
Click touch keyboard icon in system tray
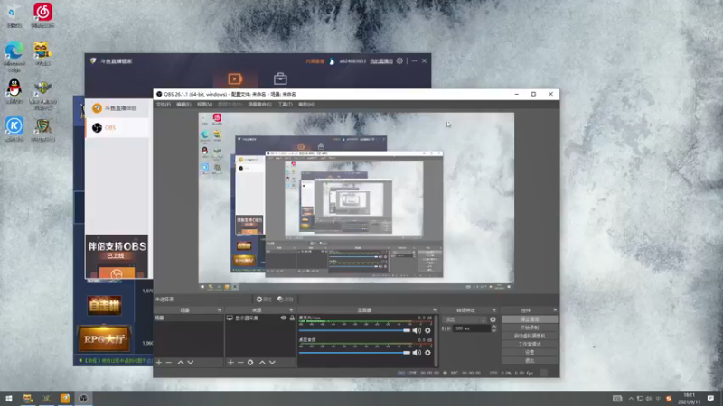click(617, 399)
